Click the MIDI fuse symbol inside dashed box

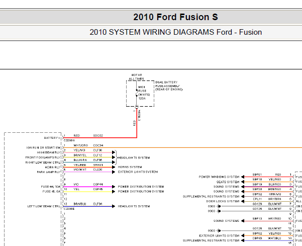tap(137, 93)
